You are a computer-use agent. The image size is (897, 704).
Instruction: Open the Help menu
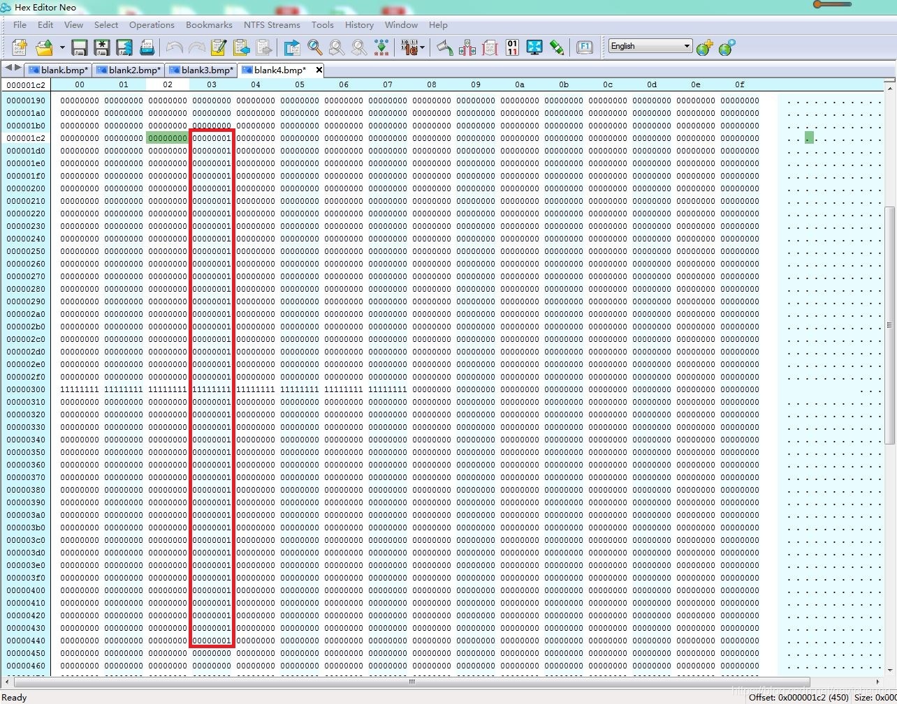point(438,24)
